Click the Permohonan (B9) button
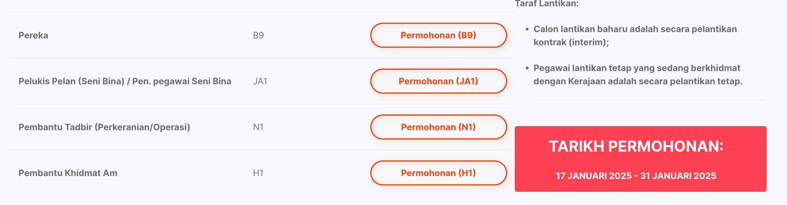 tap(438, 35)
